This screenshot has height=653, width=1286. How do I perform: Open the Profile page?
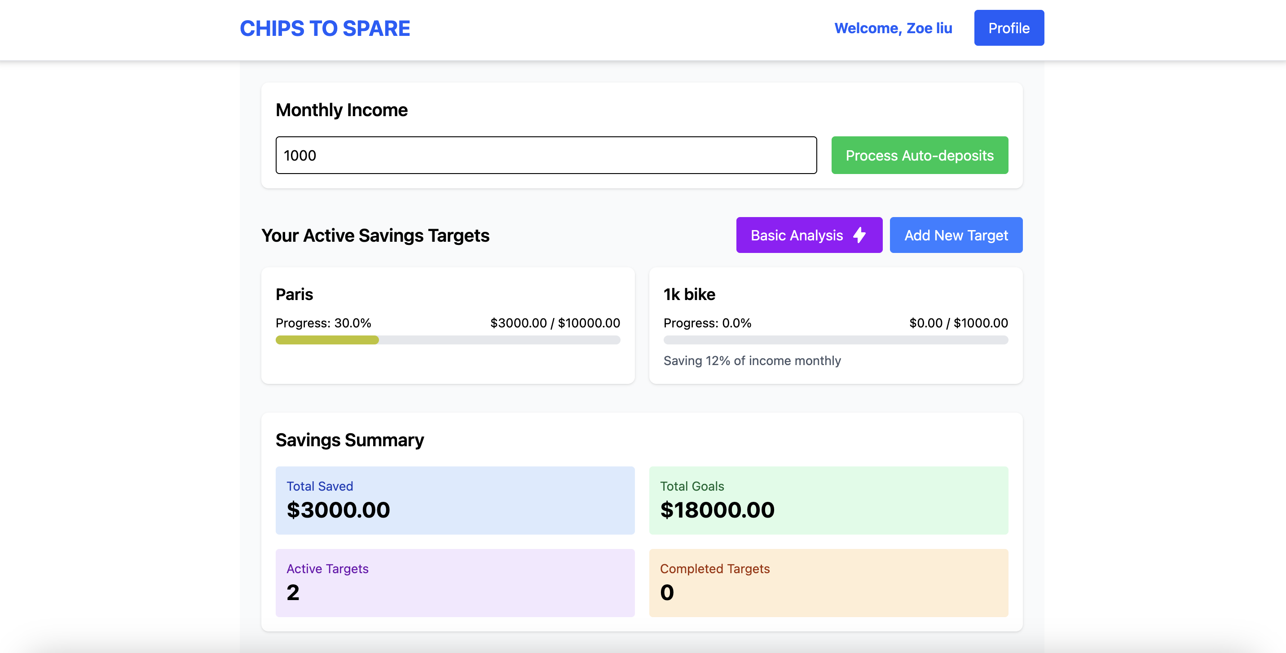click(x=1009, y=28)
